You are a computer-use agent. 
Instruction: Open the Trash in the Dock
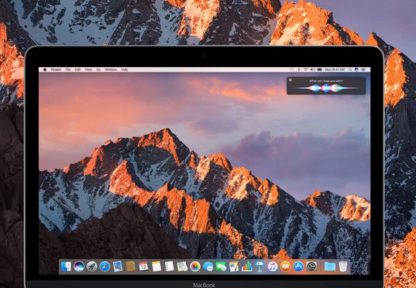tap(343, 267)
